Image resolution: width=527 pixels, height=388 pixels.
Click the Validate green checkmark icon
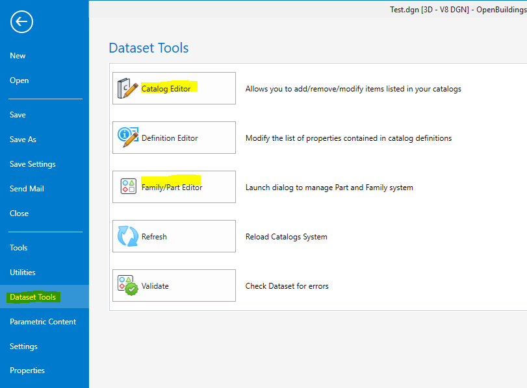click(128, 285)
